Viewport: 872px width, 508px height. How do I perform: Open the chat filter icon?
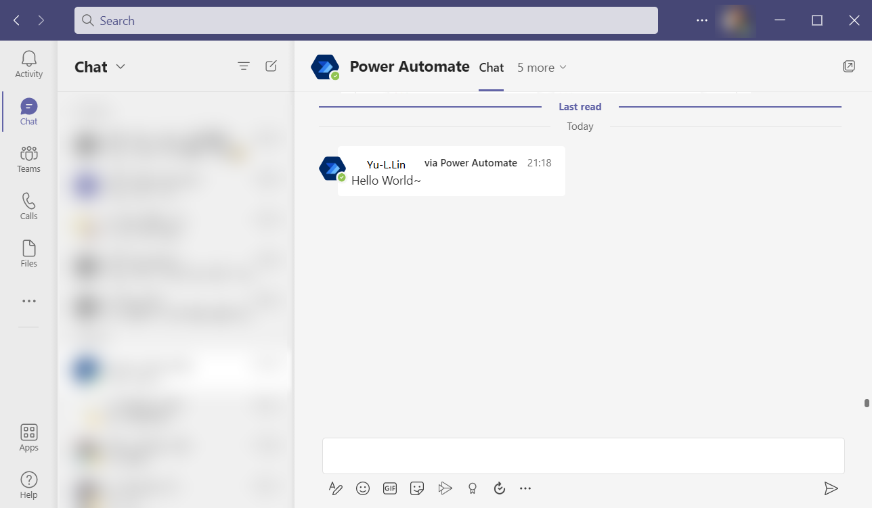[x=244, y=66]
